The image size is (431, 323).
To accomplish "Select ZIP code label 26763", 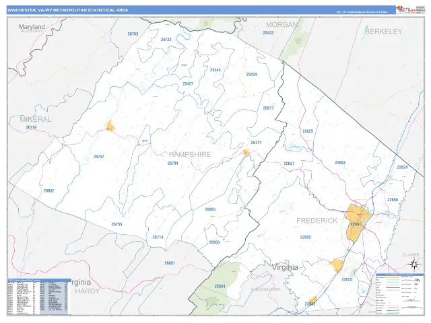I will (133, 34).
